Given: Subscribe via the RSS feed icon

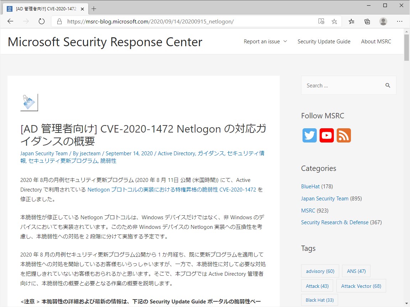Looking at the screenshot, I should point(343,135).
